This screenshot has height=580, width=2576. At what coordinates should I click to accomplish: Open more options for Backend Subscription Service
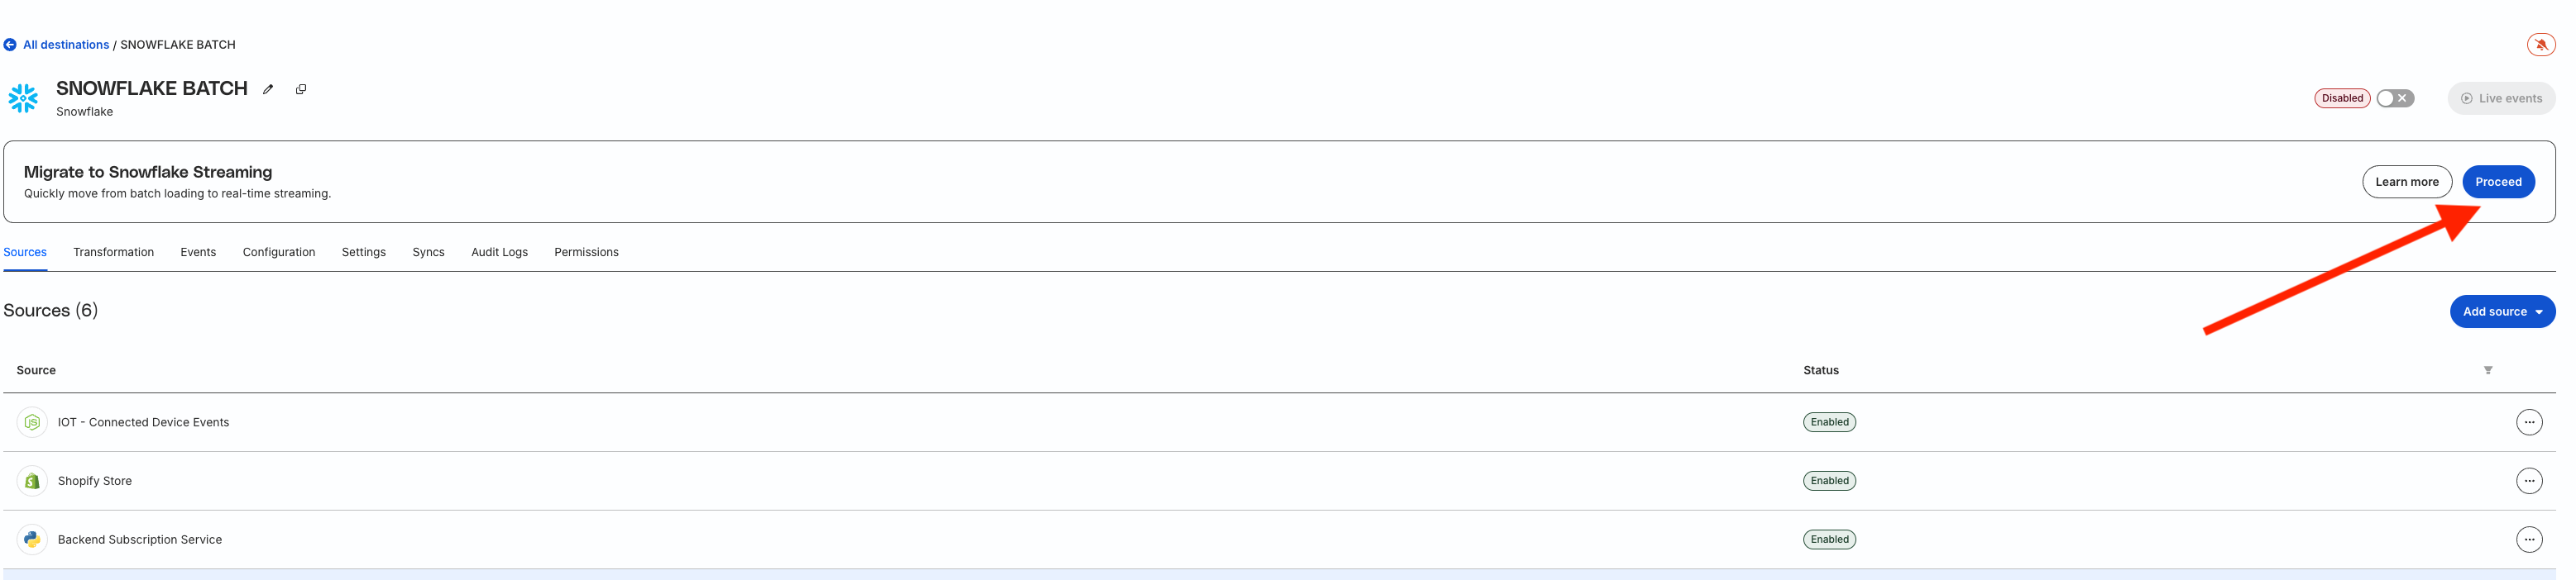(x=2529, y=540)
